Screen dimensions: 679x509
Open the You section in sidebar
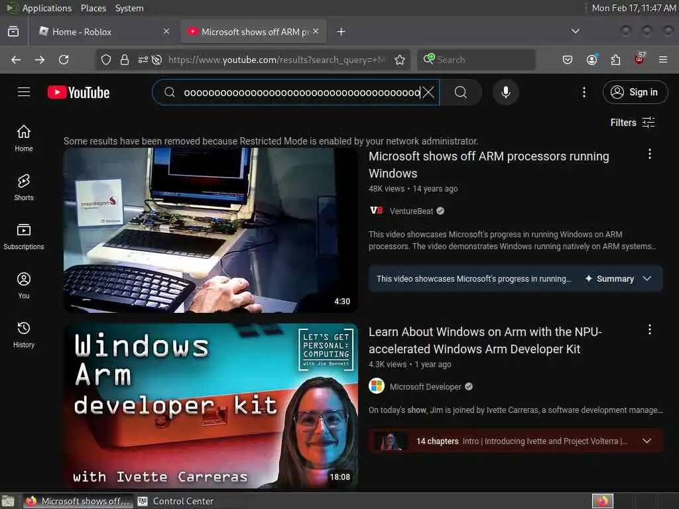(x=24, y=286)
